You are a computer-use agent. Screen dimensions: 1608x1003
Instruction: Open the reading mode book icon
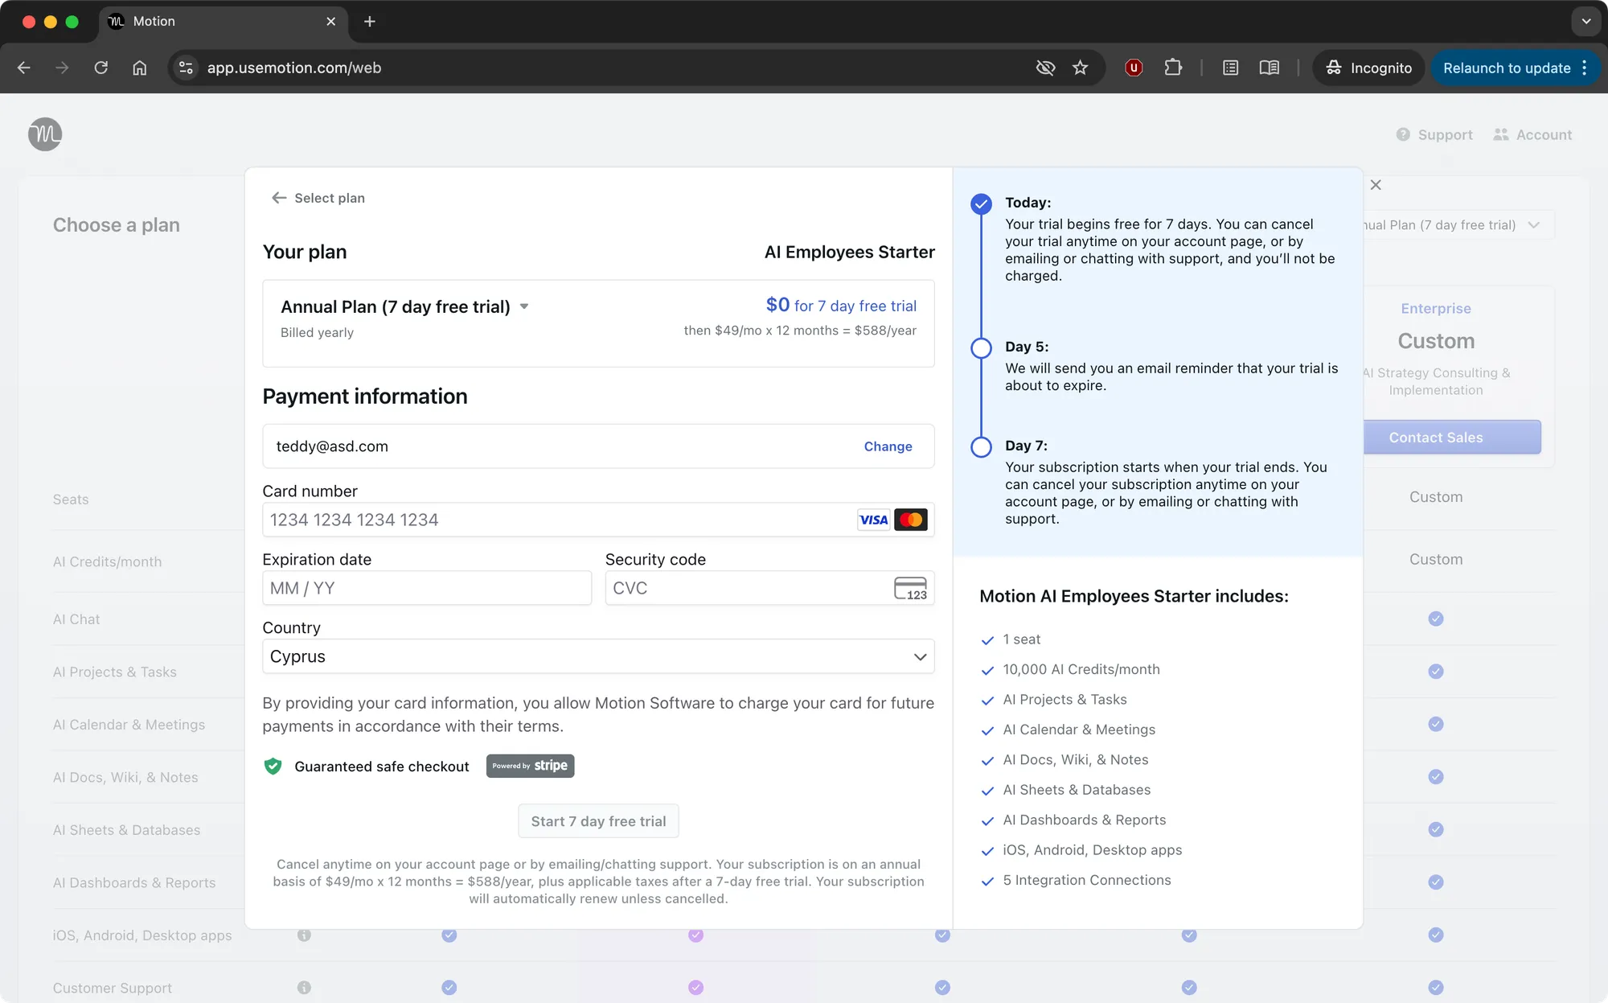click(1270, 68)
